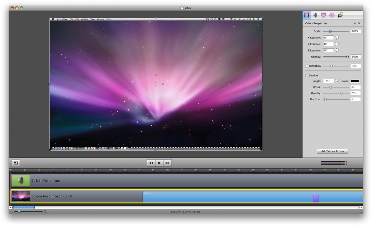Enable the Shadow checkbox
The height and width of the screenshot is (226, 372).
tap(306, 75)
